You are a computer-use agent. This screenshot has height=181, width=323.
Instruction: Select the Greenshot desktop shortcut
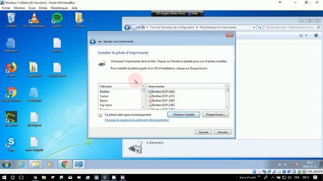click(11, 119)
